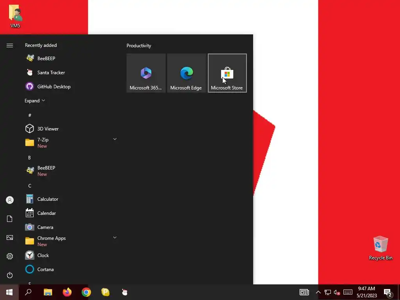Click the B letter section header

(29, 158)
